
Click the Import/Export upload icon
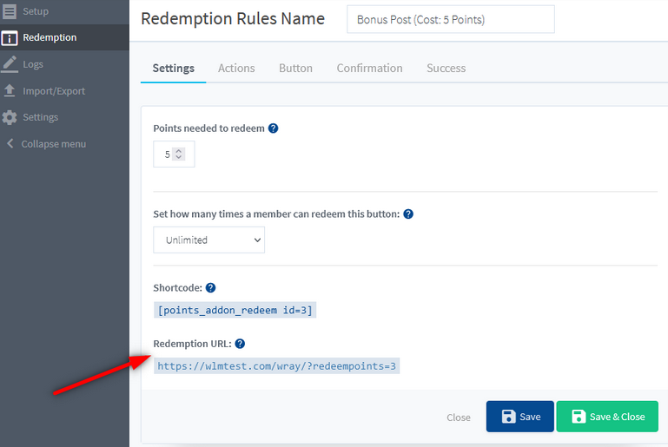[x=10, y=90]
